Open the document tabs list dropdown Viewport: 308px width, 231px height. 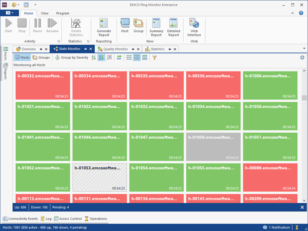click(x=304, y=48)
